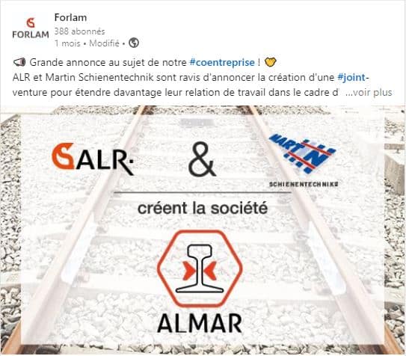Screen dimensions: 406x356
Task: Click the ALR letters beside orange mark
Action: click(x=104, y=159)
